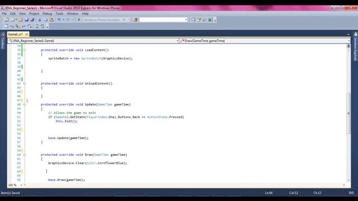
Task: Open the text editor toolbar overflow options
Action: 48,27
